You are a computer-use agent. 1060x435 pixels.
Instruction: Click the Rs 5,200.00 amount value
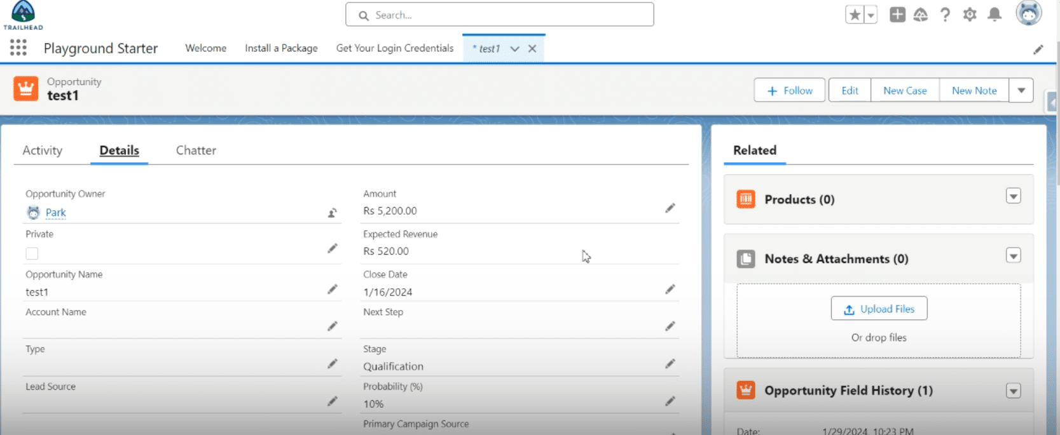(390, 211)
